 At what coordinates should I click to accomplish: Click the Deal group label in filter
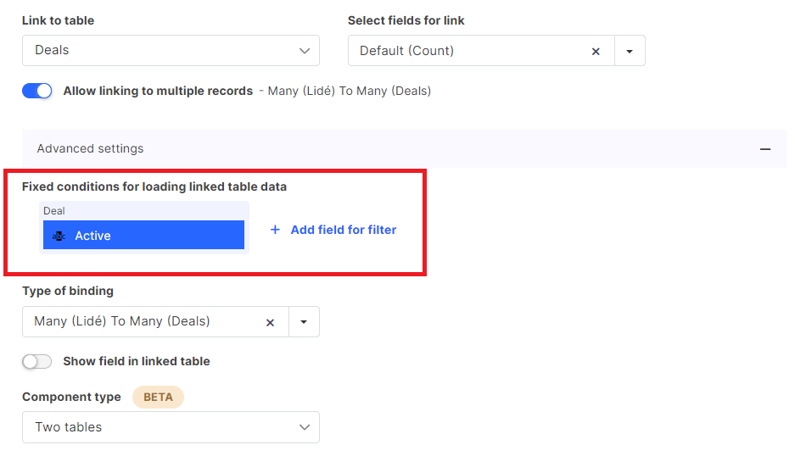(x=53, y=211)
